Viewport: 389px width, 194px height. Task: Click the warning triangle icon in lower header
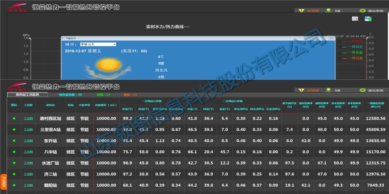click(x=301, y=90)
